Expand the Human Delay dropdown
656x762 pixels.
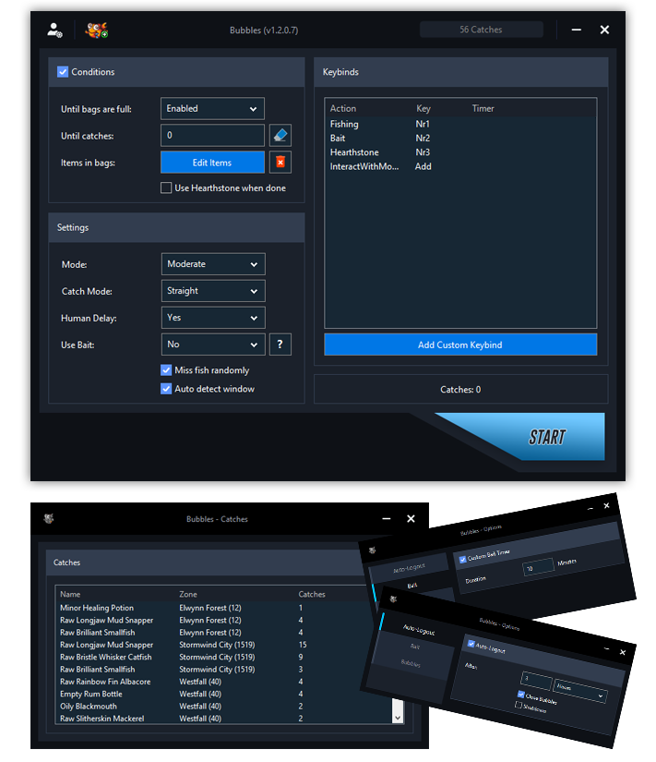(x=212, y=318)
